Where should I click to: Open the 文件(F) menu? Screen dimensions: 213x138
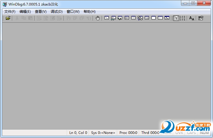(10, 12)
